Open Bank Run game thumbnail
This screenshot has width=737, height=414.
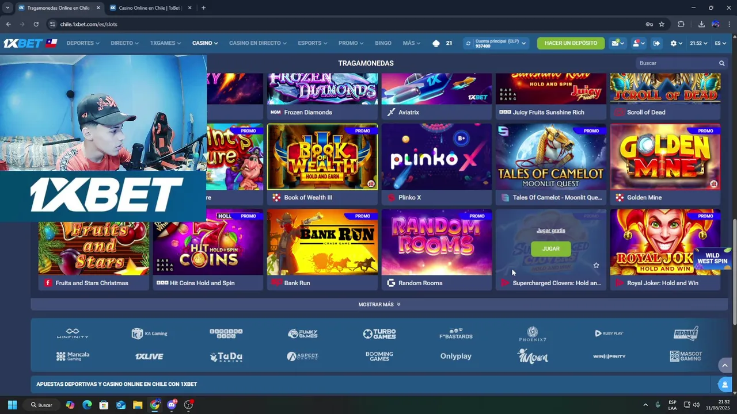[322, 242]
